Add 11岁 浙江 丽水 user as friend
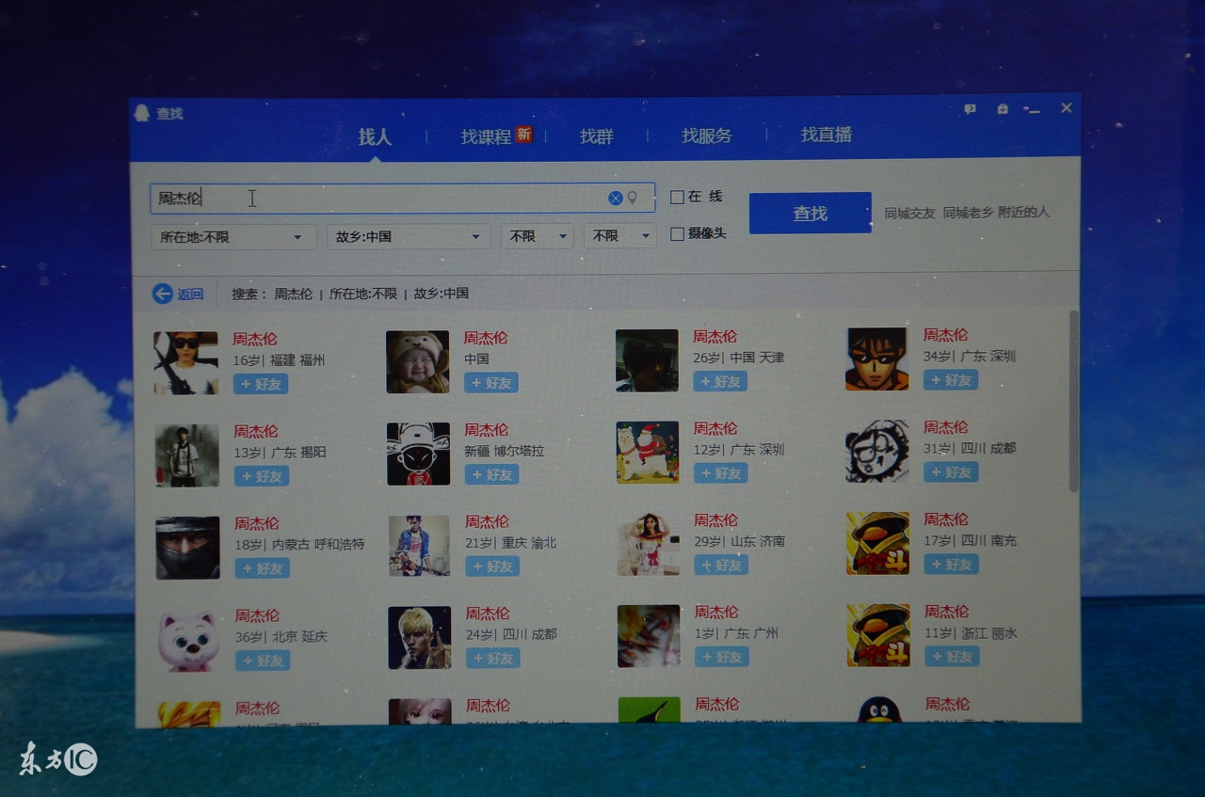This screenshot has width=1205, height=797. (x=952, y=656)
